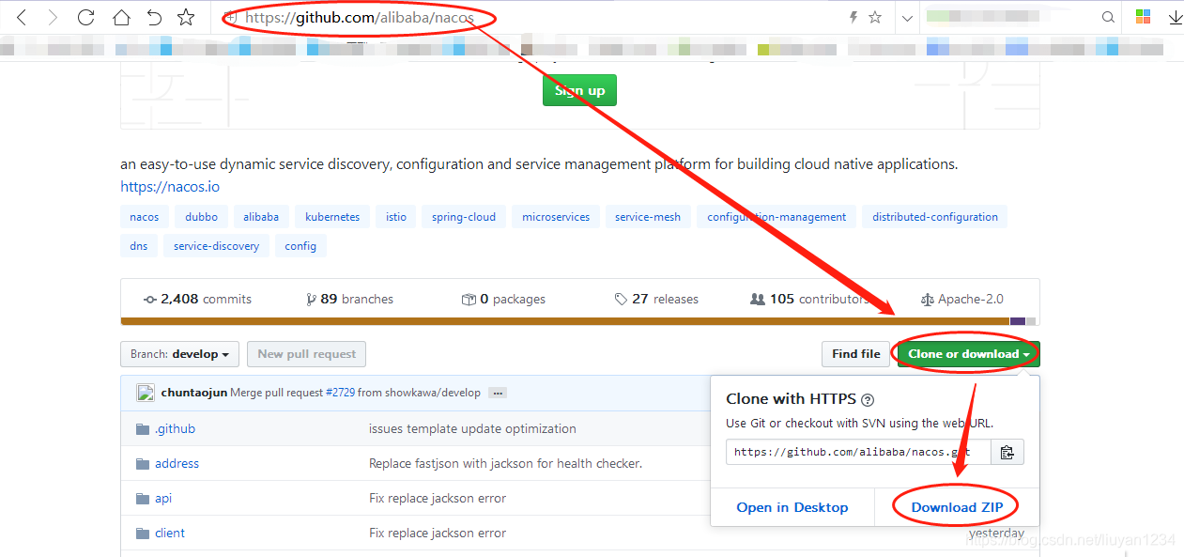Click the star icon inside the address bar

pos(875,17)
